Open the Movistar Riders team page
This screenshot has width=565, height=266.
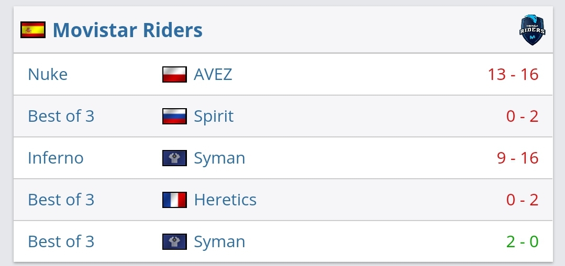coord(128,30)
